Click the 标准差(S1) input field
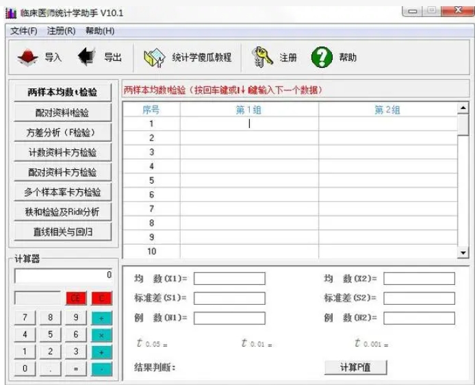Viewport: 475px width, 385px height. coord(229,298)
